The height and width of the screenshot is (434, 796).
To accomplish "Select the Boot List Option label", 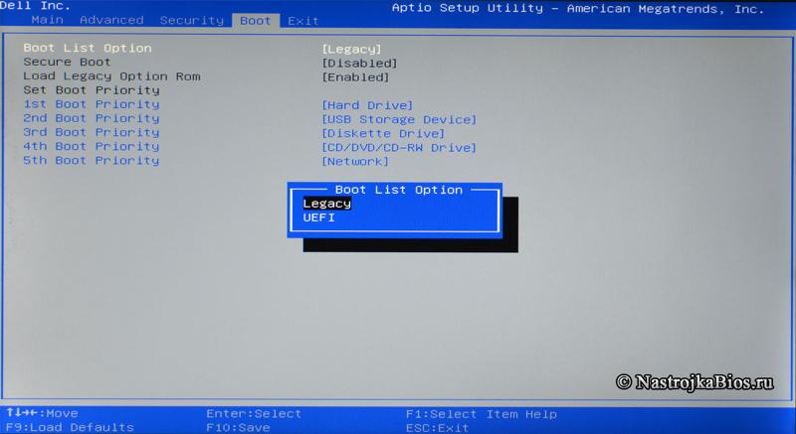I will [x=88, y=48].
